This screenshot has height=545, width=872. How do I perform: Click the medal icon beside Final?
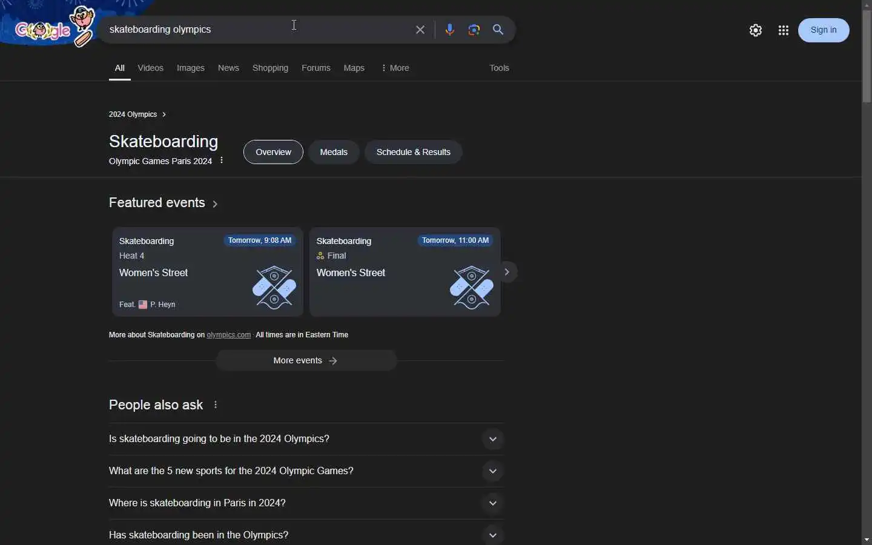(321, 256)
